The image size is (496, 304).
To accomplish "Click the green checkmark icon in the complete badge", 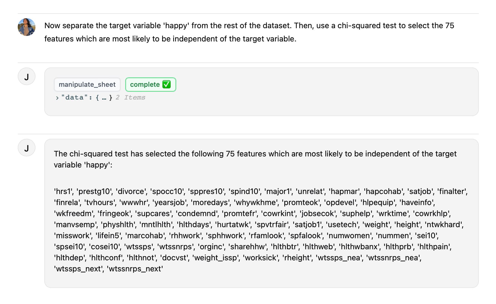I will (x=167, y=84).
